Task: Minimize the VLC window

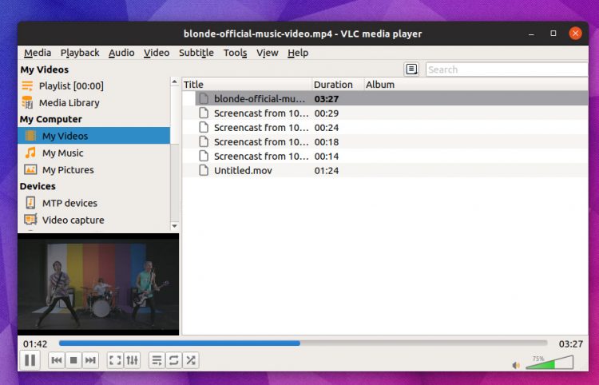Action: click(531, 34)
